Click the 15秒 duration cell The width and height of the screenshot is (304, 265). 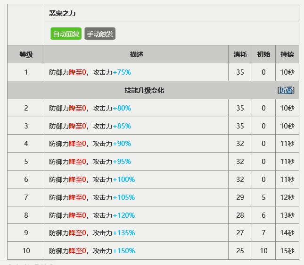(x=287, y=251)
